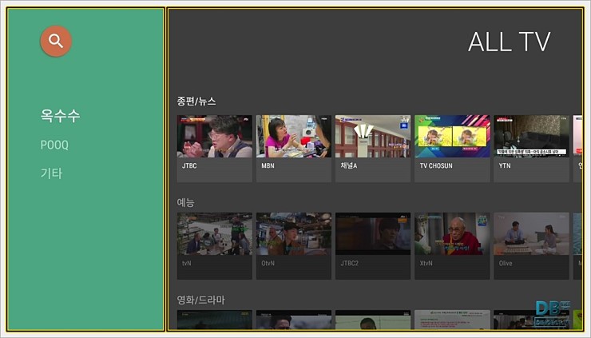Open the TV CHOSUN channel thumbnail
The image size is (591, 338).
tap(452, 136)
